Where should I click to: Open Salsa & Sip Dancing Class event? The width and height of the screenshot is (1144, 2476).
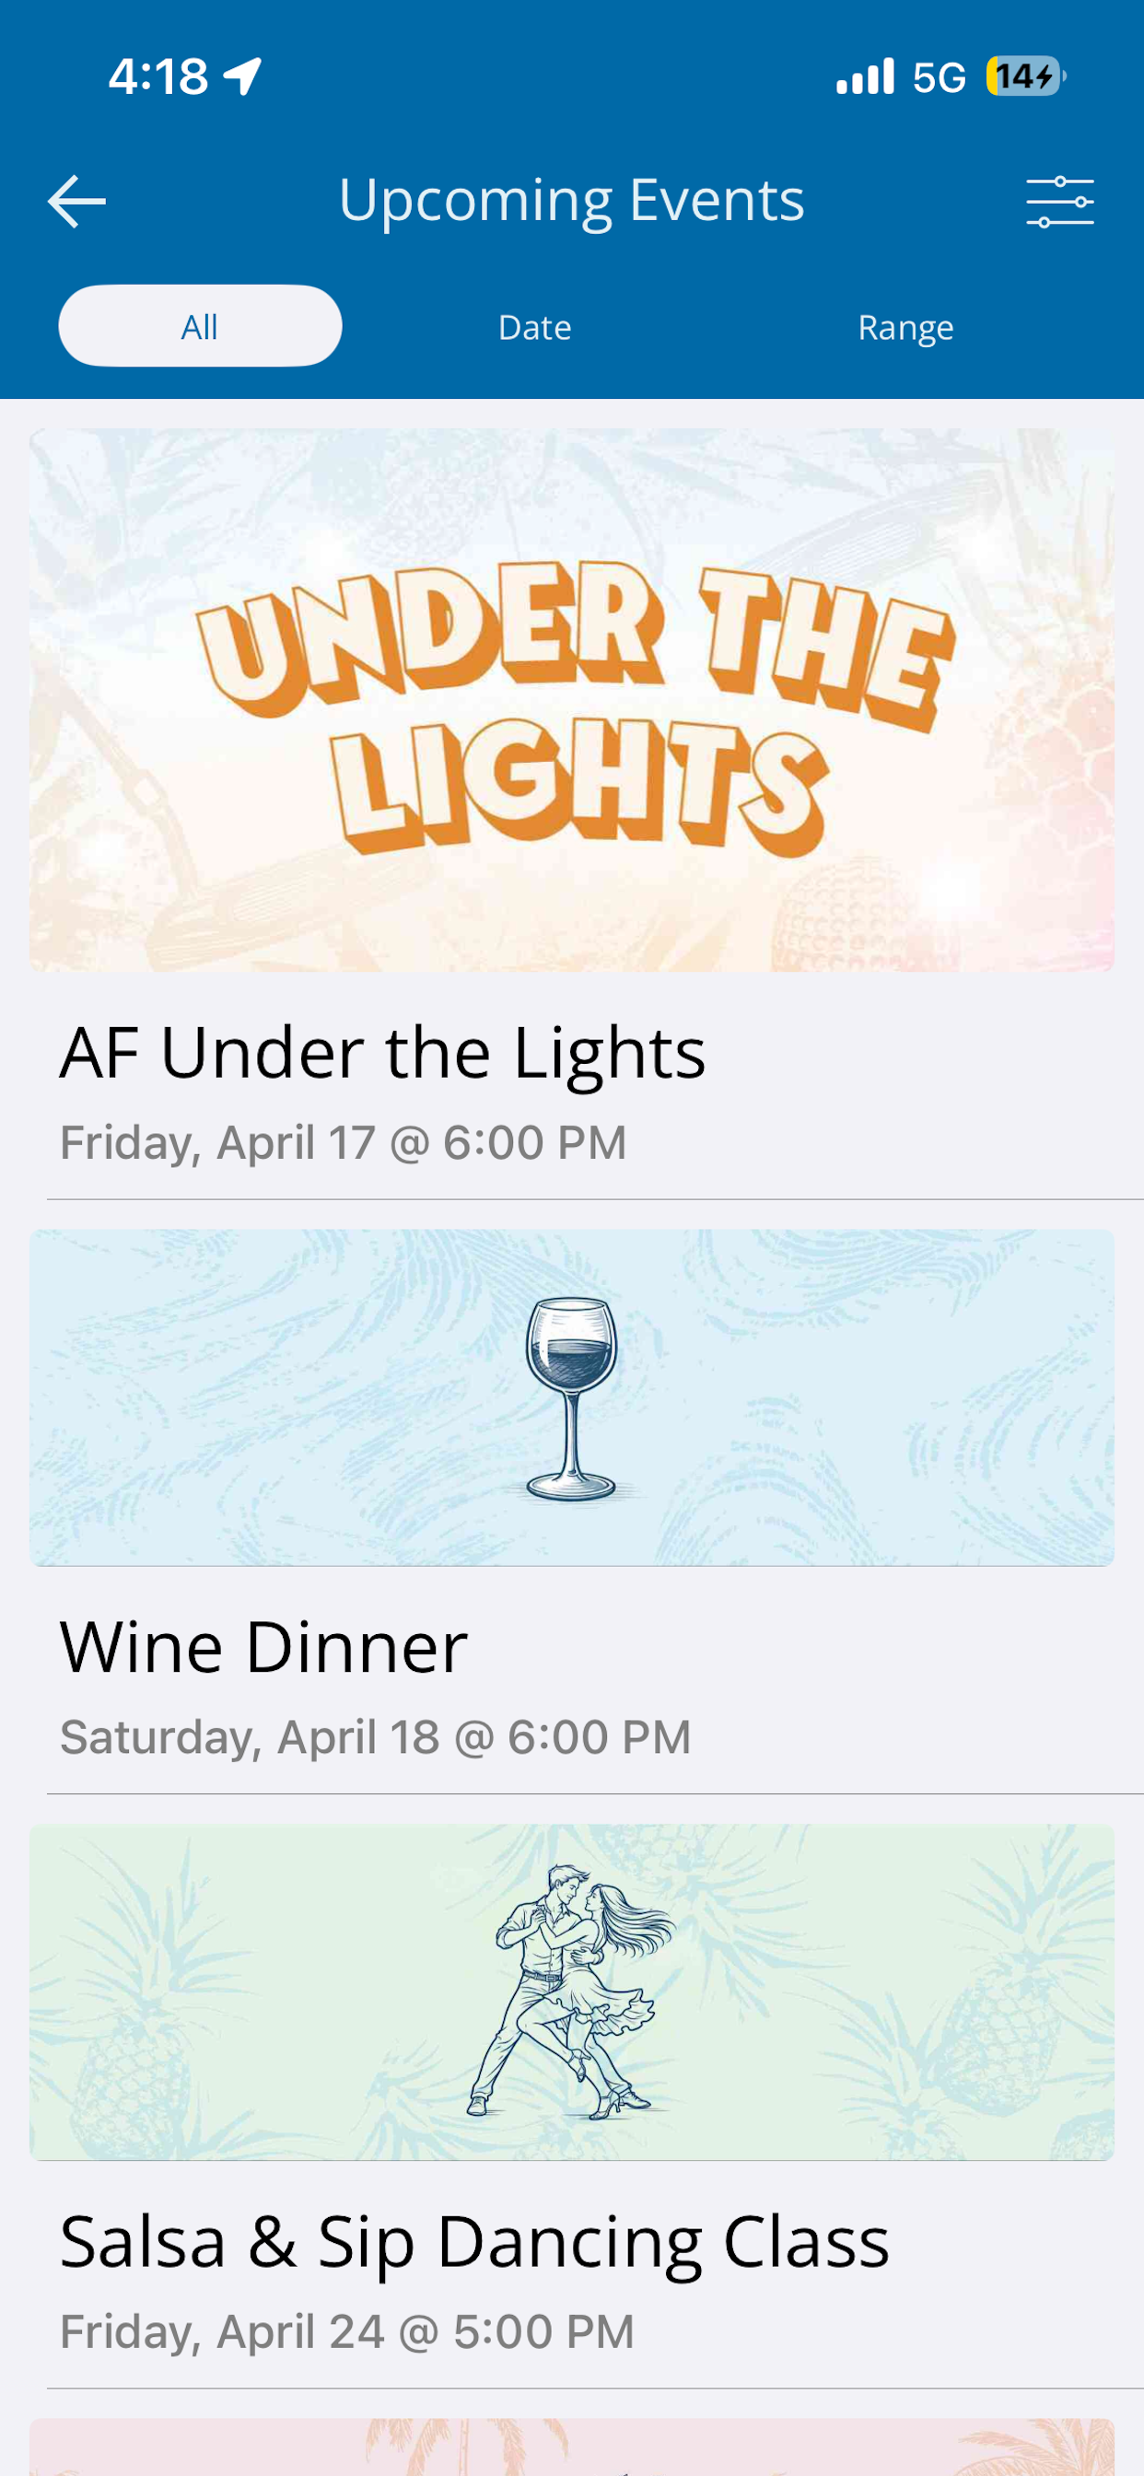(x=475, y=2241)
